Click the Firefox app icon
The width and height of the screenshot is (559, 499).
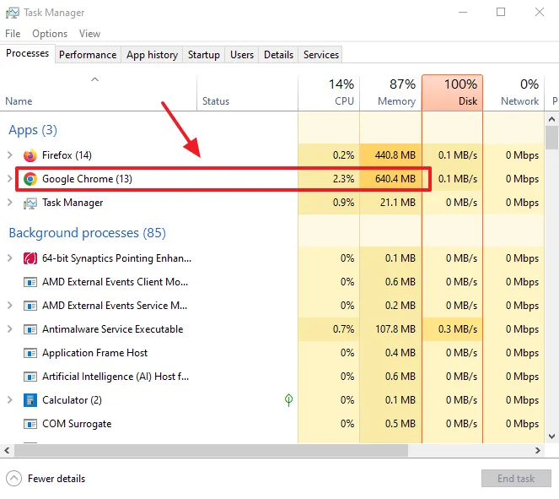[30, 155]
